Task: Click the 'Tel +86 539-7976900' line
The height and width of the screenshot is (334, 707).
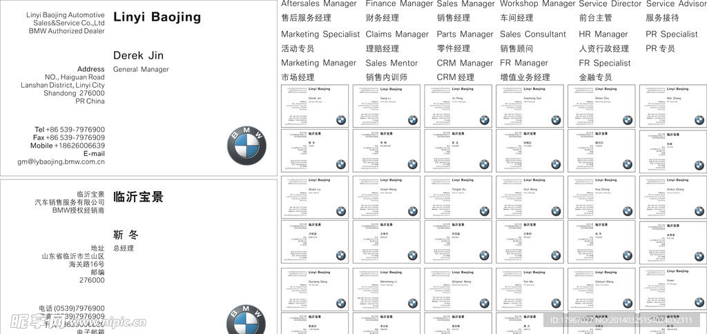Action: click(x=70, y=129)
